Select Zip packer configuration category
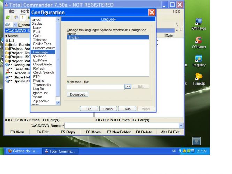232x174 pixels. (41, 101)
